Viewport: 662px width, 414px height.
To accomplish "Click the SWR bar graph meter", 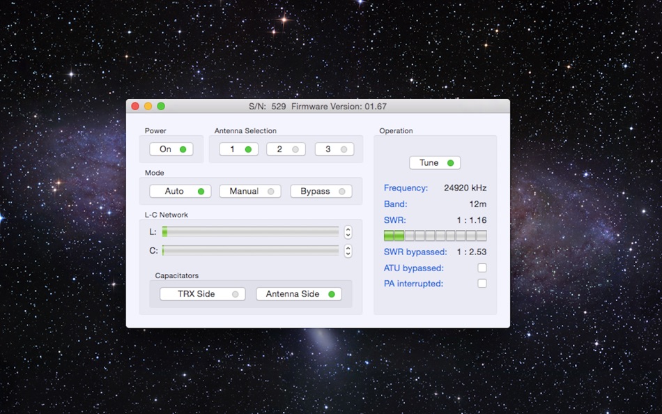I will (436, 236).
